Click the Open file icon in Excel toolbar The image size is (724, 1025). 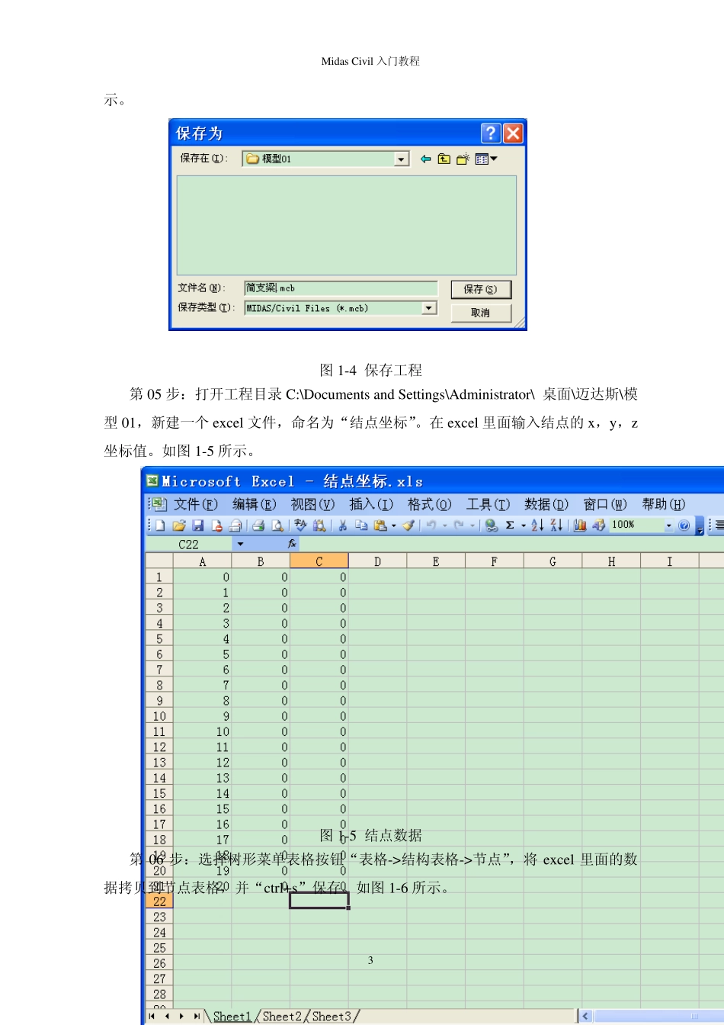[179, 525]
